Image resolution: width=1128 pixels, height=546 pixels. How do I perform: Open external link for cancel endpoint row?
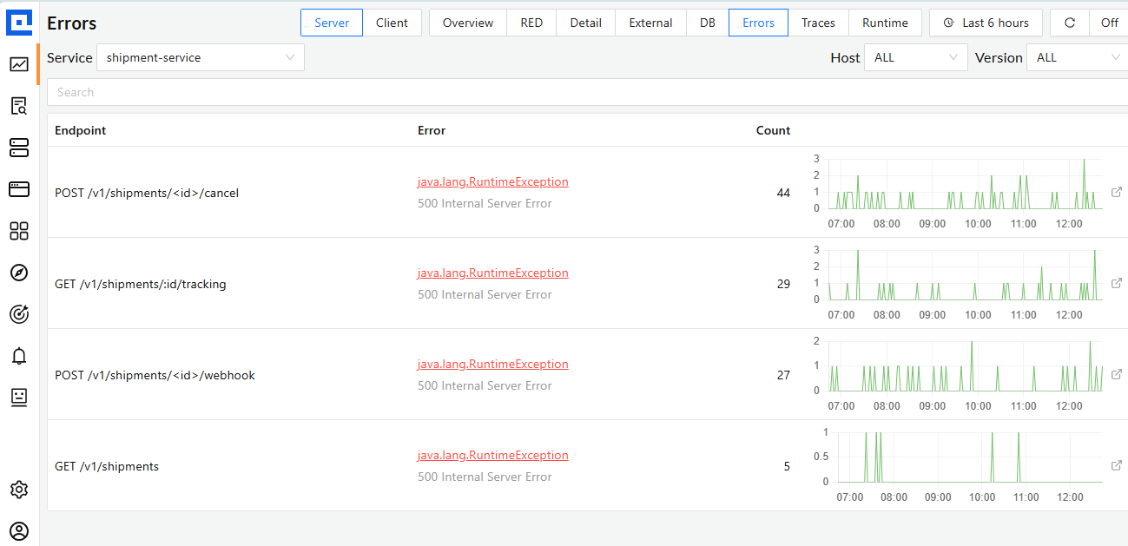point(1117,192)
